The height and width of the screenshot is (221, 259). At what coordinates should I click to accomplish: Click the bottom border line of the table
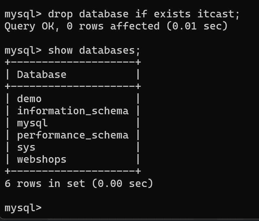(73, 171)
